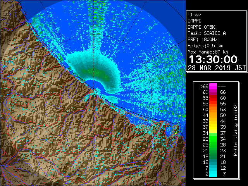This screenshot has height=186, width=248.
Task: Click the cyan 2–7 dBZ legend swatch
Action: tap(213, 174)
